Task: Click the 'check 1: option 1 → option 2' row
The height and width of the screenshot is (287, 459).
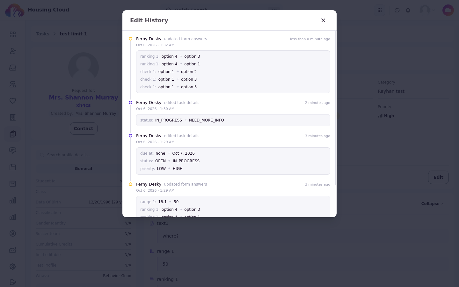Action: click(x=233, y=72)
